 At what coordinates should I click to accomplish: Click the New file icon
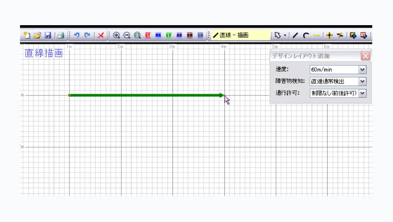pos(27,36)
